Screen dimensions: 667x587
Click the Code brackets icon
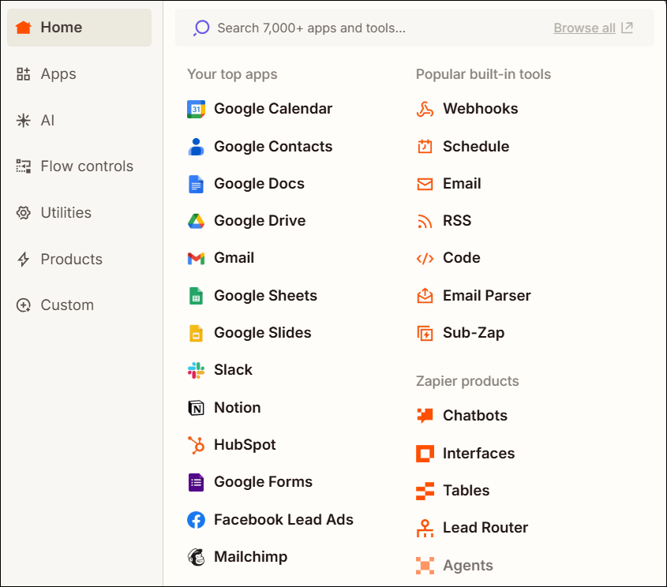point(425,258)
